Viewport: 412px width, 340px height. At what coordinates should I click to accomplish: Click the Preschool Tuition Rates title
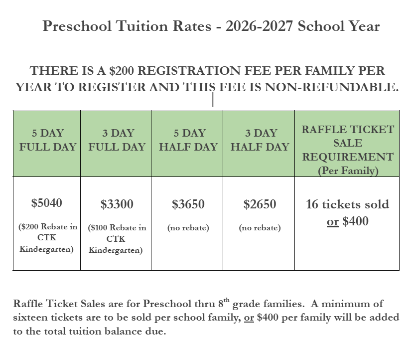(211, 26)
